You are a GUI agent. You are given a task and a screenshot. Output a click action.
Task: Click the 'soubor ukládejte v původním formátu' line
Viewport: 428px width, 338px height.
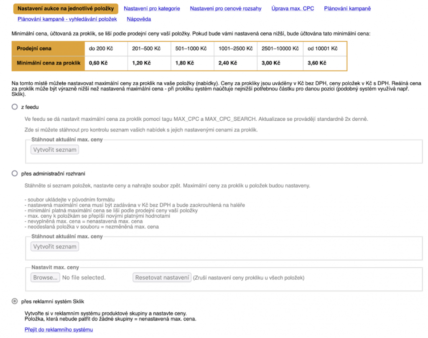coord(70,199)
